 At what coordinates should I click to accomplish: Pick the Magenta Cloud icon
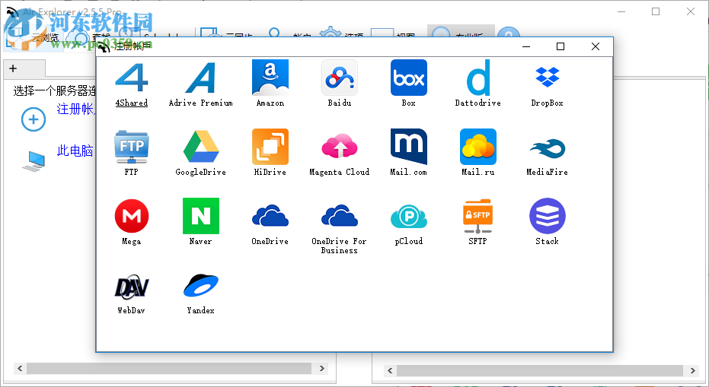[x=340, y=146]
